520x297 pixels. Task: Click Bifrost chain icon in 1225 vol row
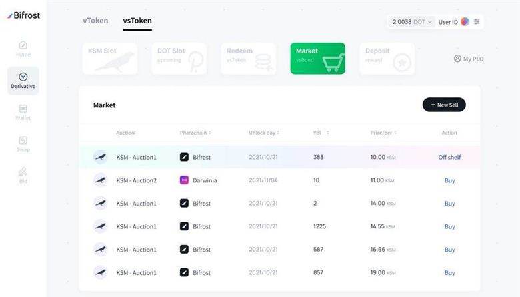(184, 226)
